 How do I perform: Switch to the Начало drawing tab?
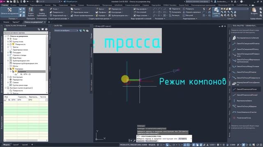coord(6,22)
